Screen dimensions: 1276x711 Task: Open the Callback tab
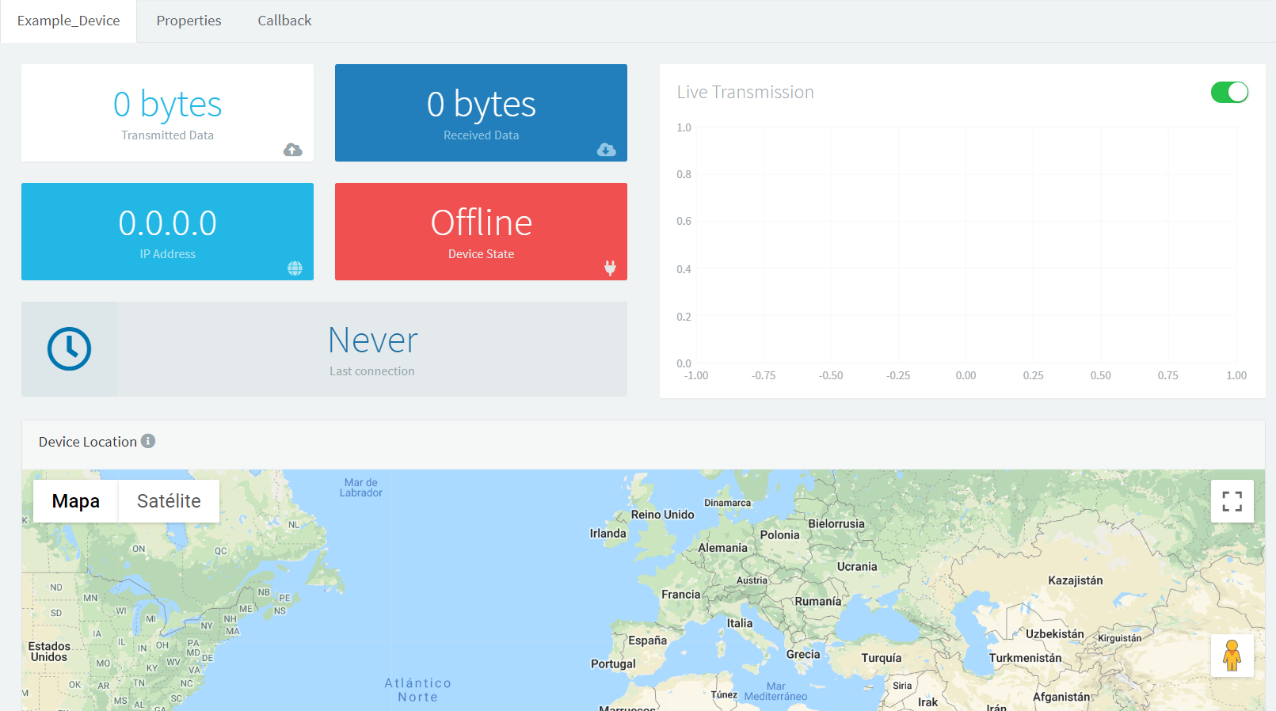coord(284,21)
